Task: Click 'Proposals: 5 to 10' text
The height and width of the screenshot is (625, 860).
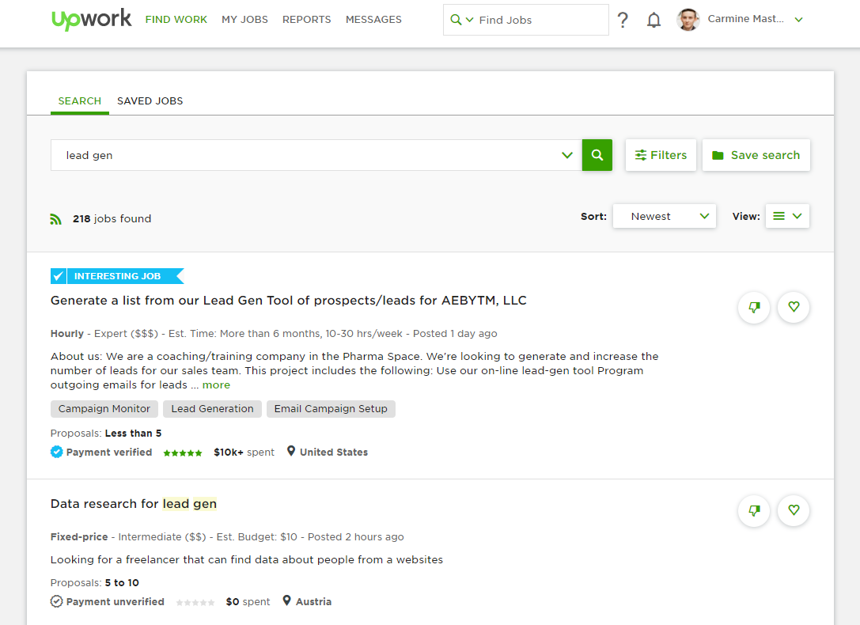Action: (94, 583)
